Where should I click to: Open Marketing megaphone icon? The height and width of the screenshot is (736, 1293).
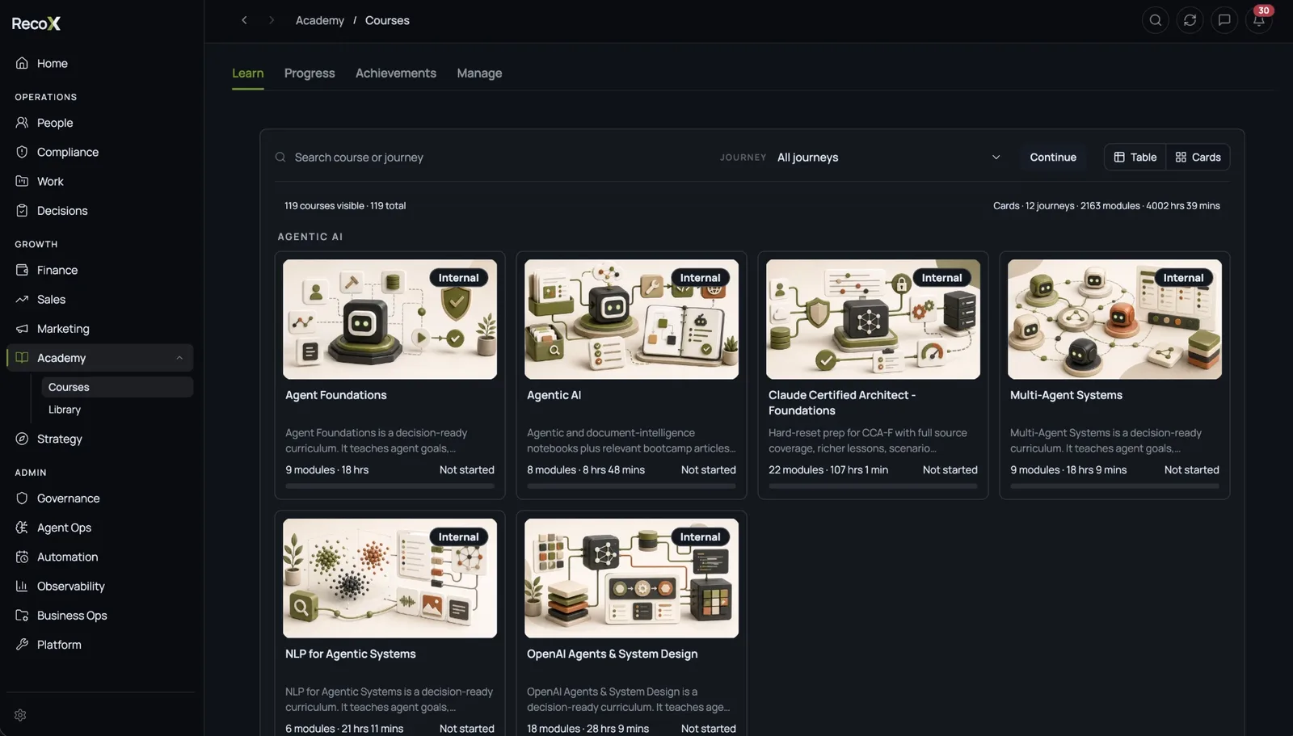(22, 329)
